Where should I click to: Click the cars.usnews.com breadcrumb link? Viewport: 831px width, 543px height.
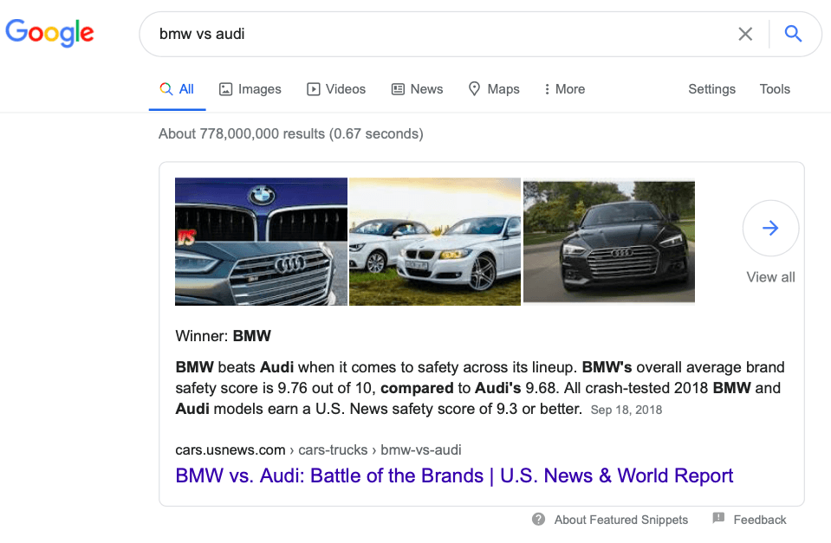pos(230,449)
